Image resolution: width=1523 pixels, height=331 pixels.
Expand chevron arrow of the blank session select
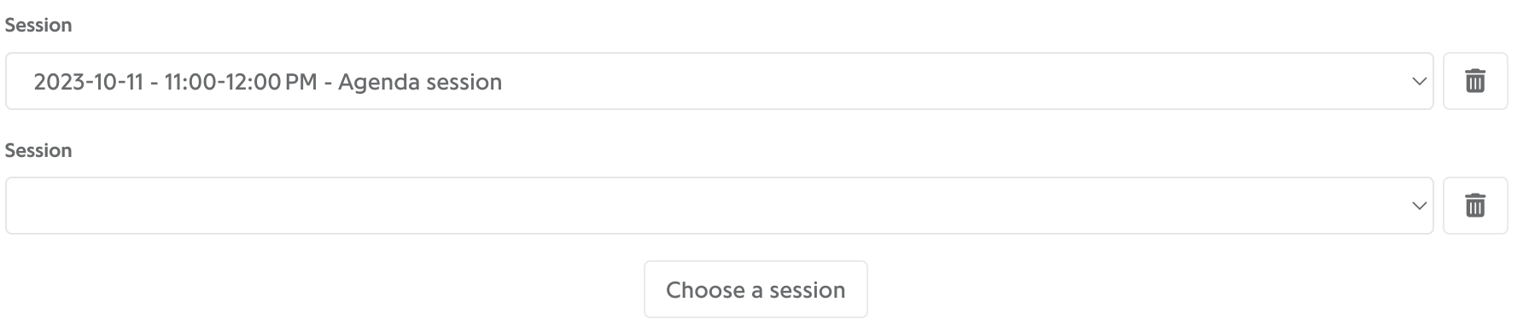(1419, 206)
